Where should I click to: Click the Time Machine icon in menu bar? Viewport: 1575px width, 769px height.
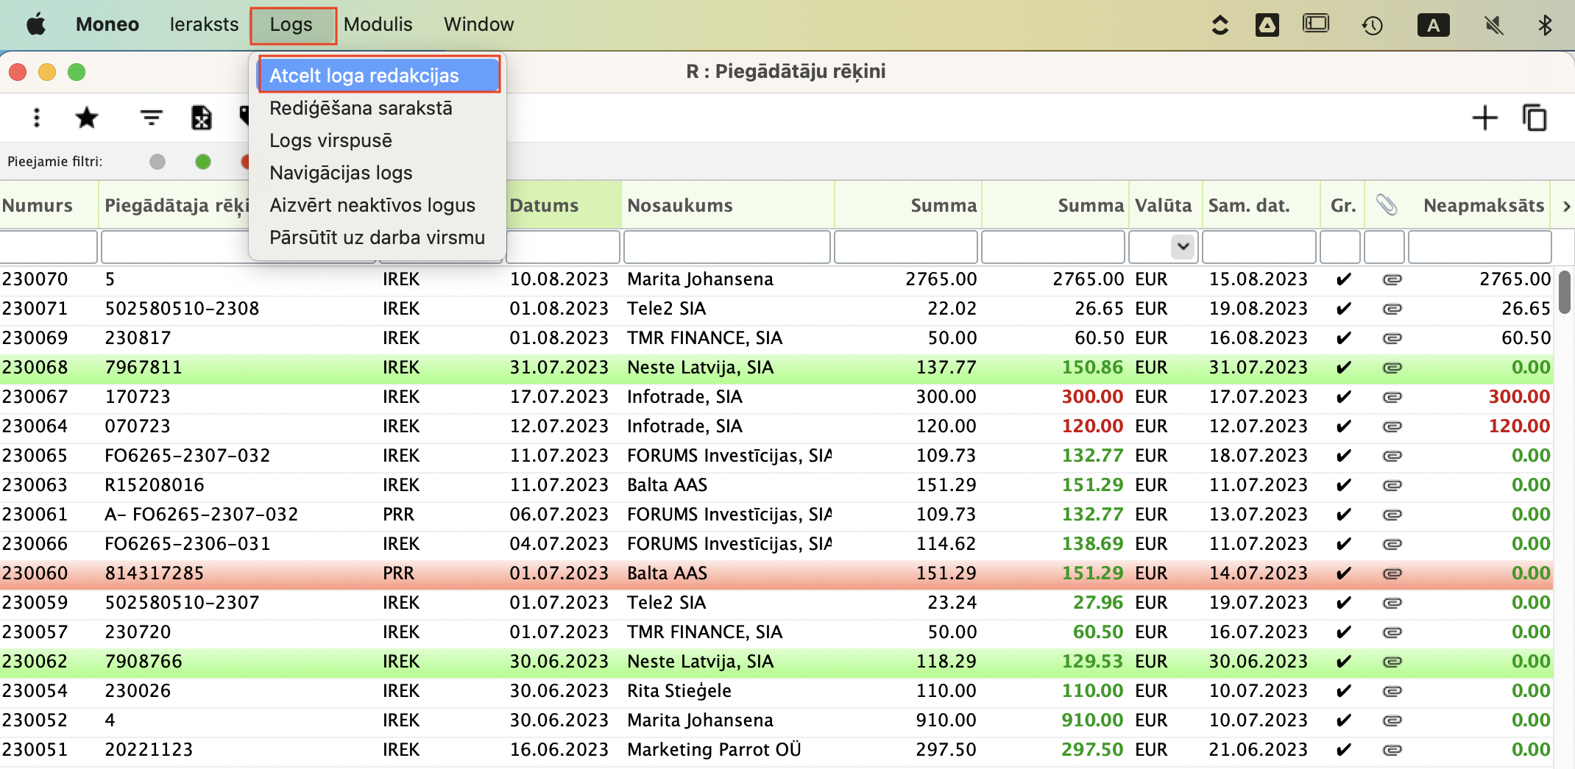coord(1372,25)
